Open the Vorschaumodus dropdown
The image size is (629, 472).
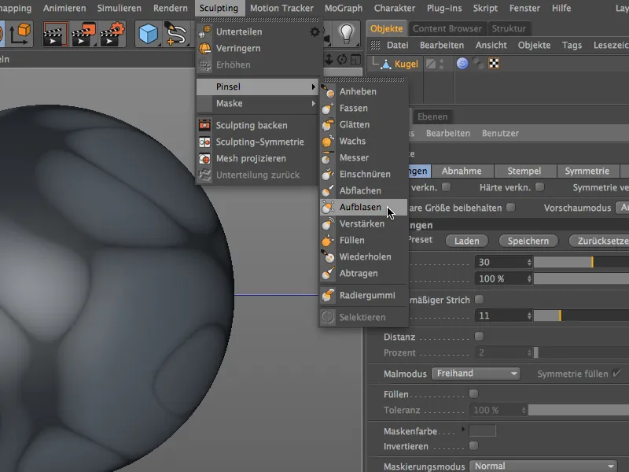622,208
